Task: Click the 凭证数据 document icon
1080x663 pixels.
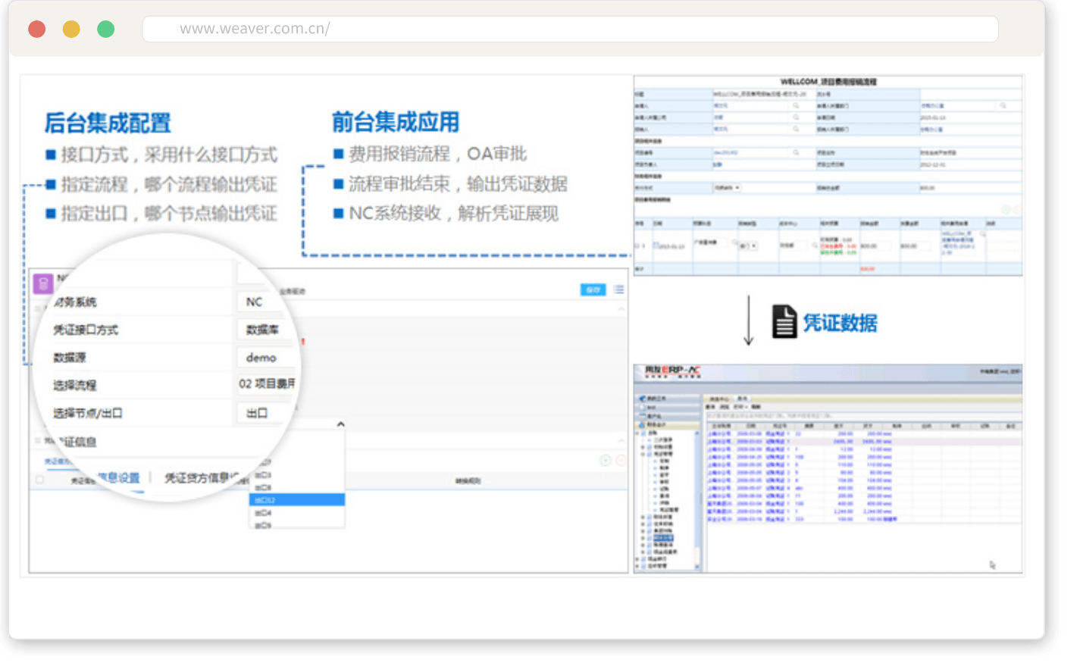Action: coord(784,322)
